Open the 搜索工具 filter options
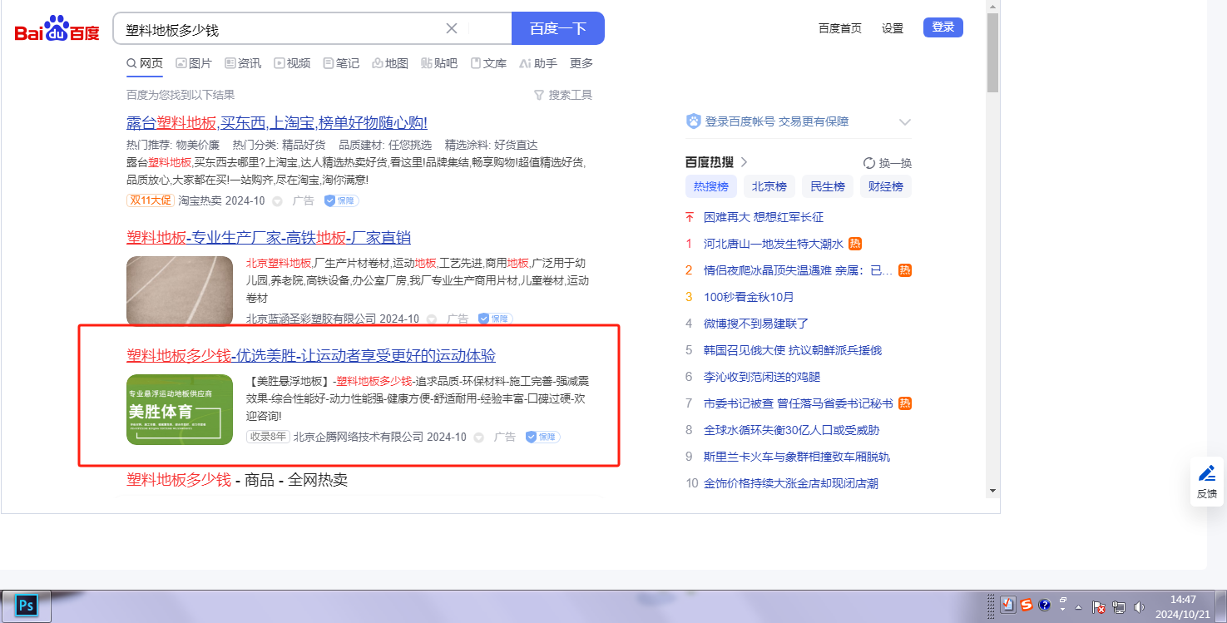 pyautogui.click(x=563, y=95)
